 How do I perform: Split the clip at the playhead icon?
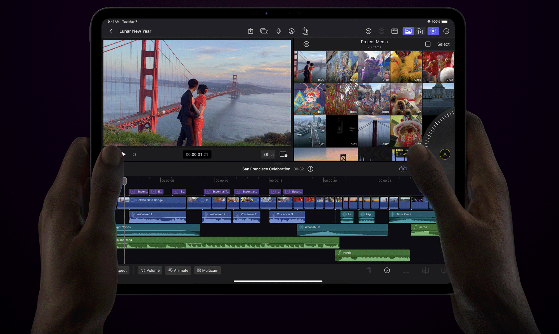[406, 270]
